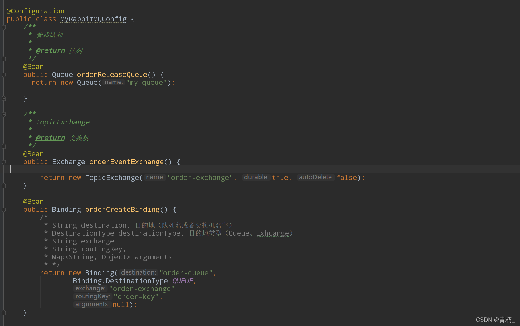The height and width of the screenshot is (326, 520).
Task: Click 'Map<String, Object> arguments' comment line
Action: click(112, 257)
